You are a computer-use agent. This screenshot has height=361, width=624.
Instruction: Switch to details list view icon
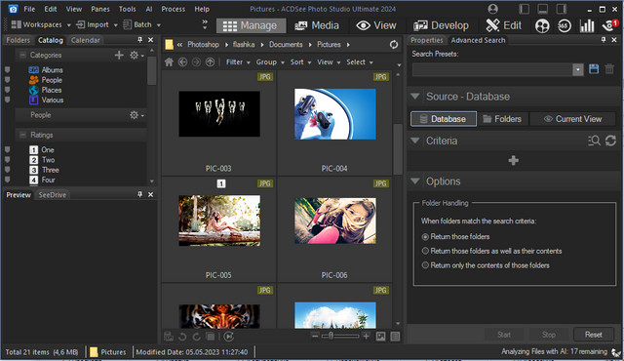[x=395, y=337]
